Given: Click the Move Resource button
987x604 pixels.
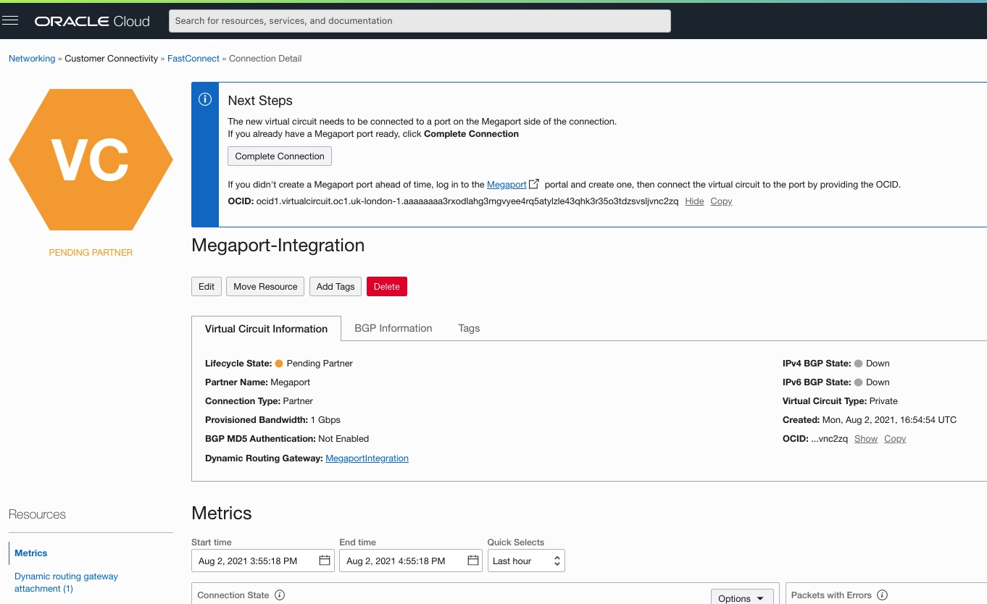Looking at the screenshot, I should [x=265, y=287].
